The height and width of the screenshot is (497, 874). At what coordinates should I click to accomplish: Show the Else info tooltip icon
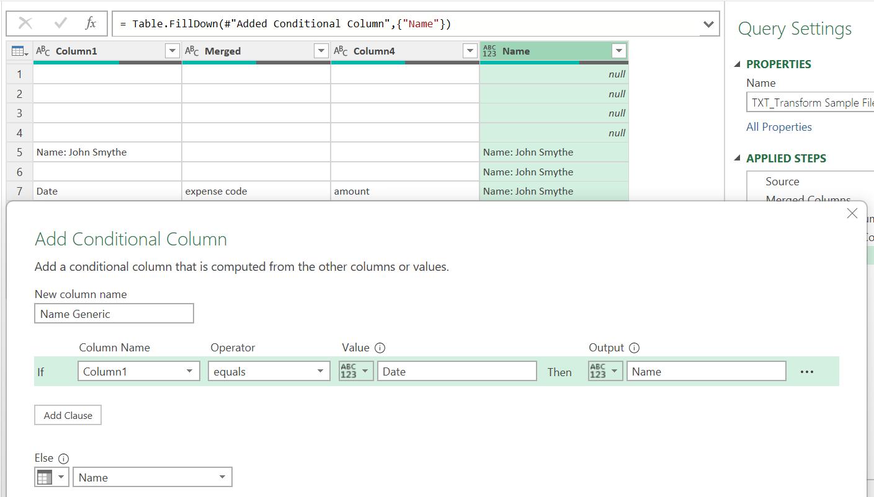63,459
